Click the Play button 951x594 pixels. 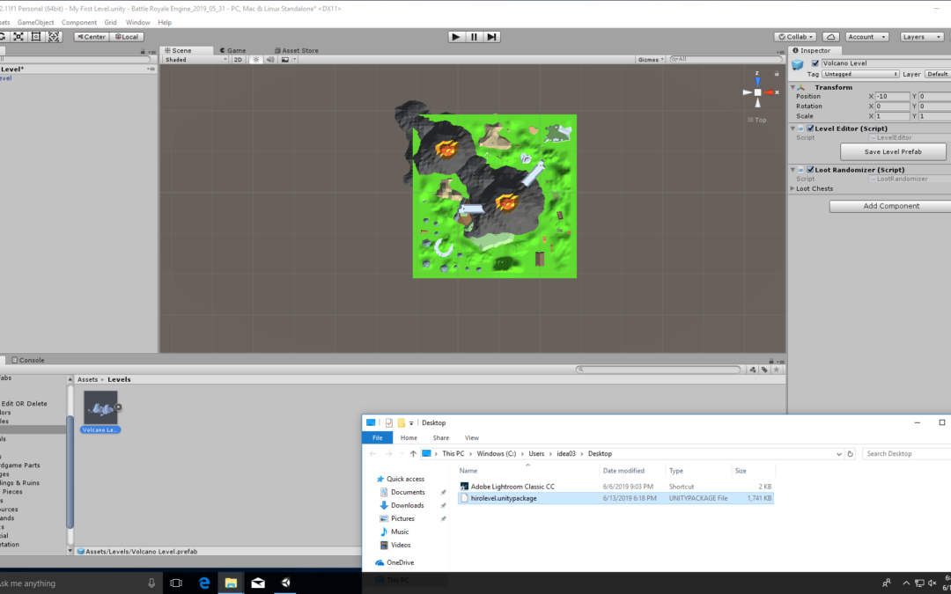[x=456, y=37]
